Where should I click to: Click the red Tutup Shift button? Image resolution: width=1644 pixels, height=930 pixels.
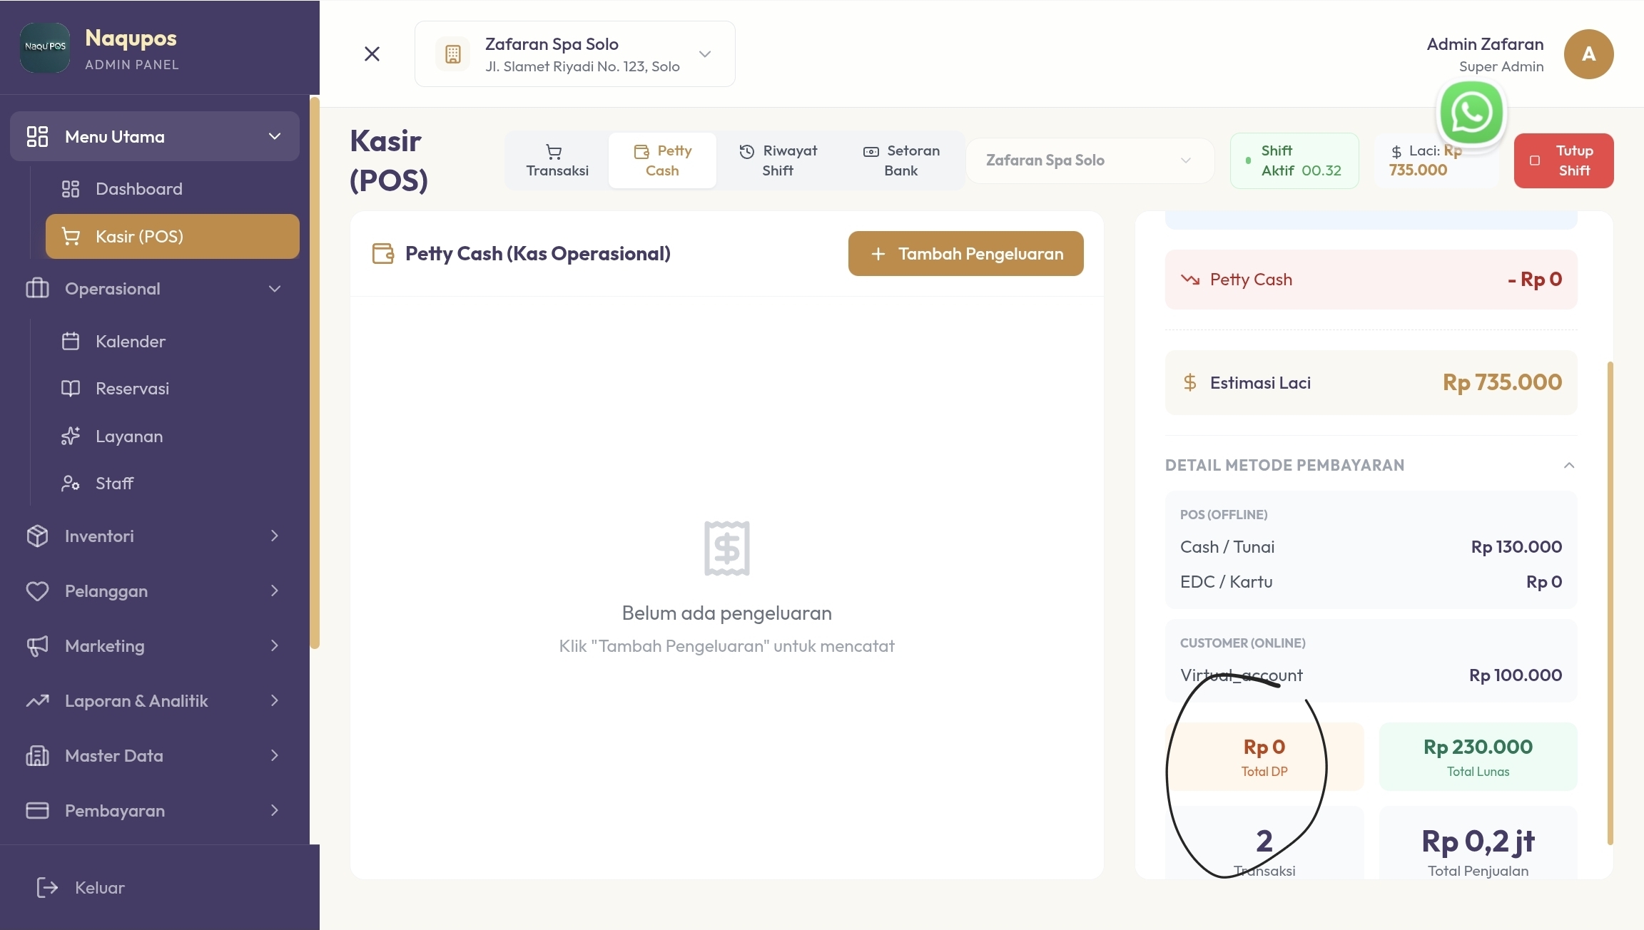1563,160
